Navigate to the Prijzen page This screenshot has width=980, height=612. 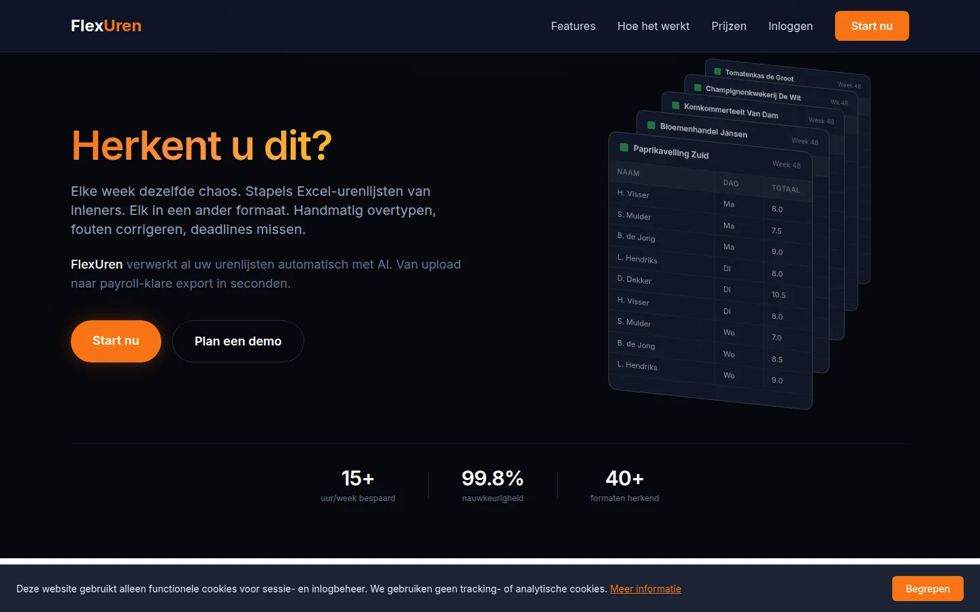tap(729, 26)
